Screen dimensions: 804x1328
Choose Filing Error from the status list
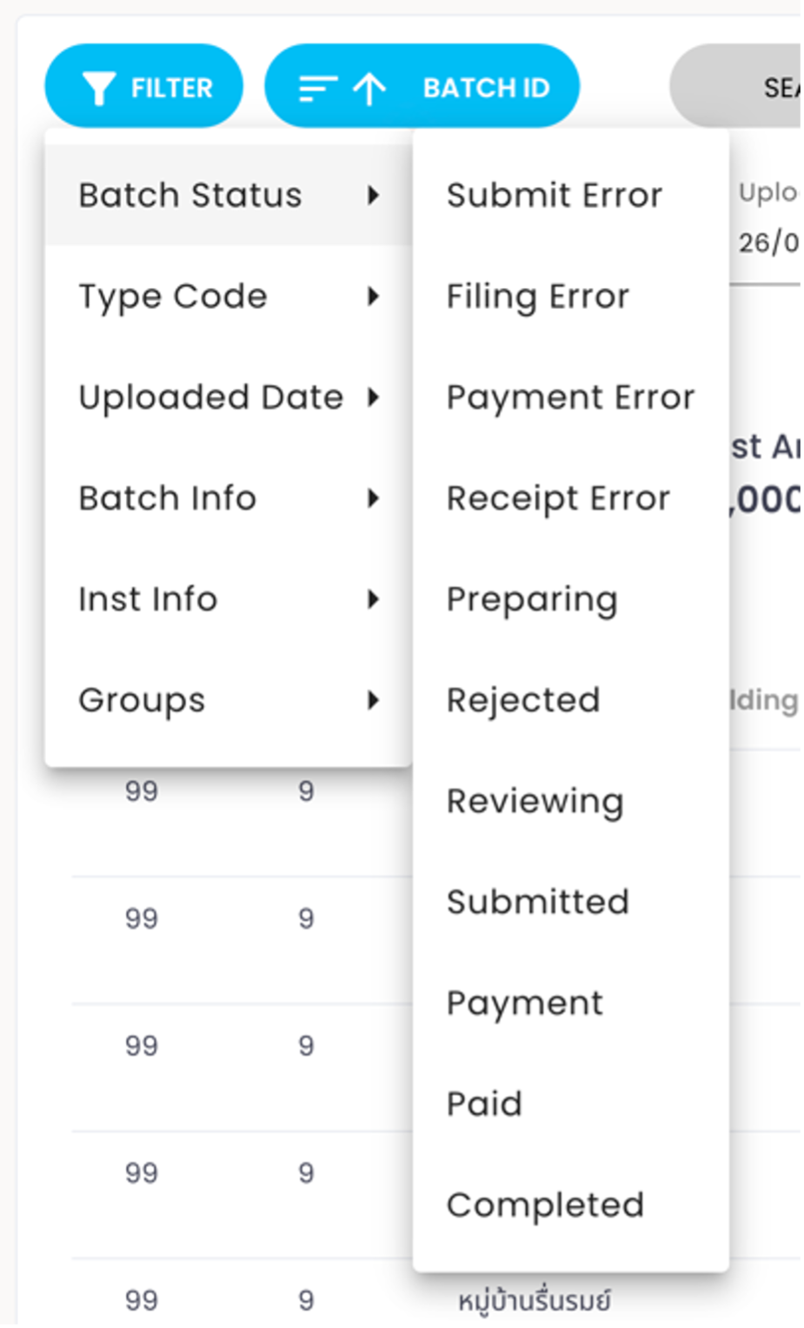pos(537,297)
